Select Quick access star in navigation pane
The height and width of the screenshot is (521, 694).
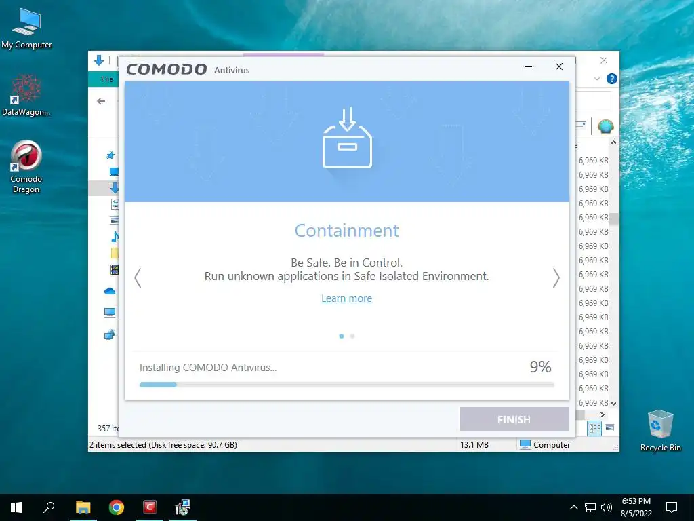tap(110, 155)
